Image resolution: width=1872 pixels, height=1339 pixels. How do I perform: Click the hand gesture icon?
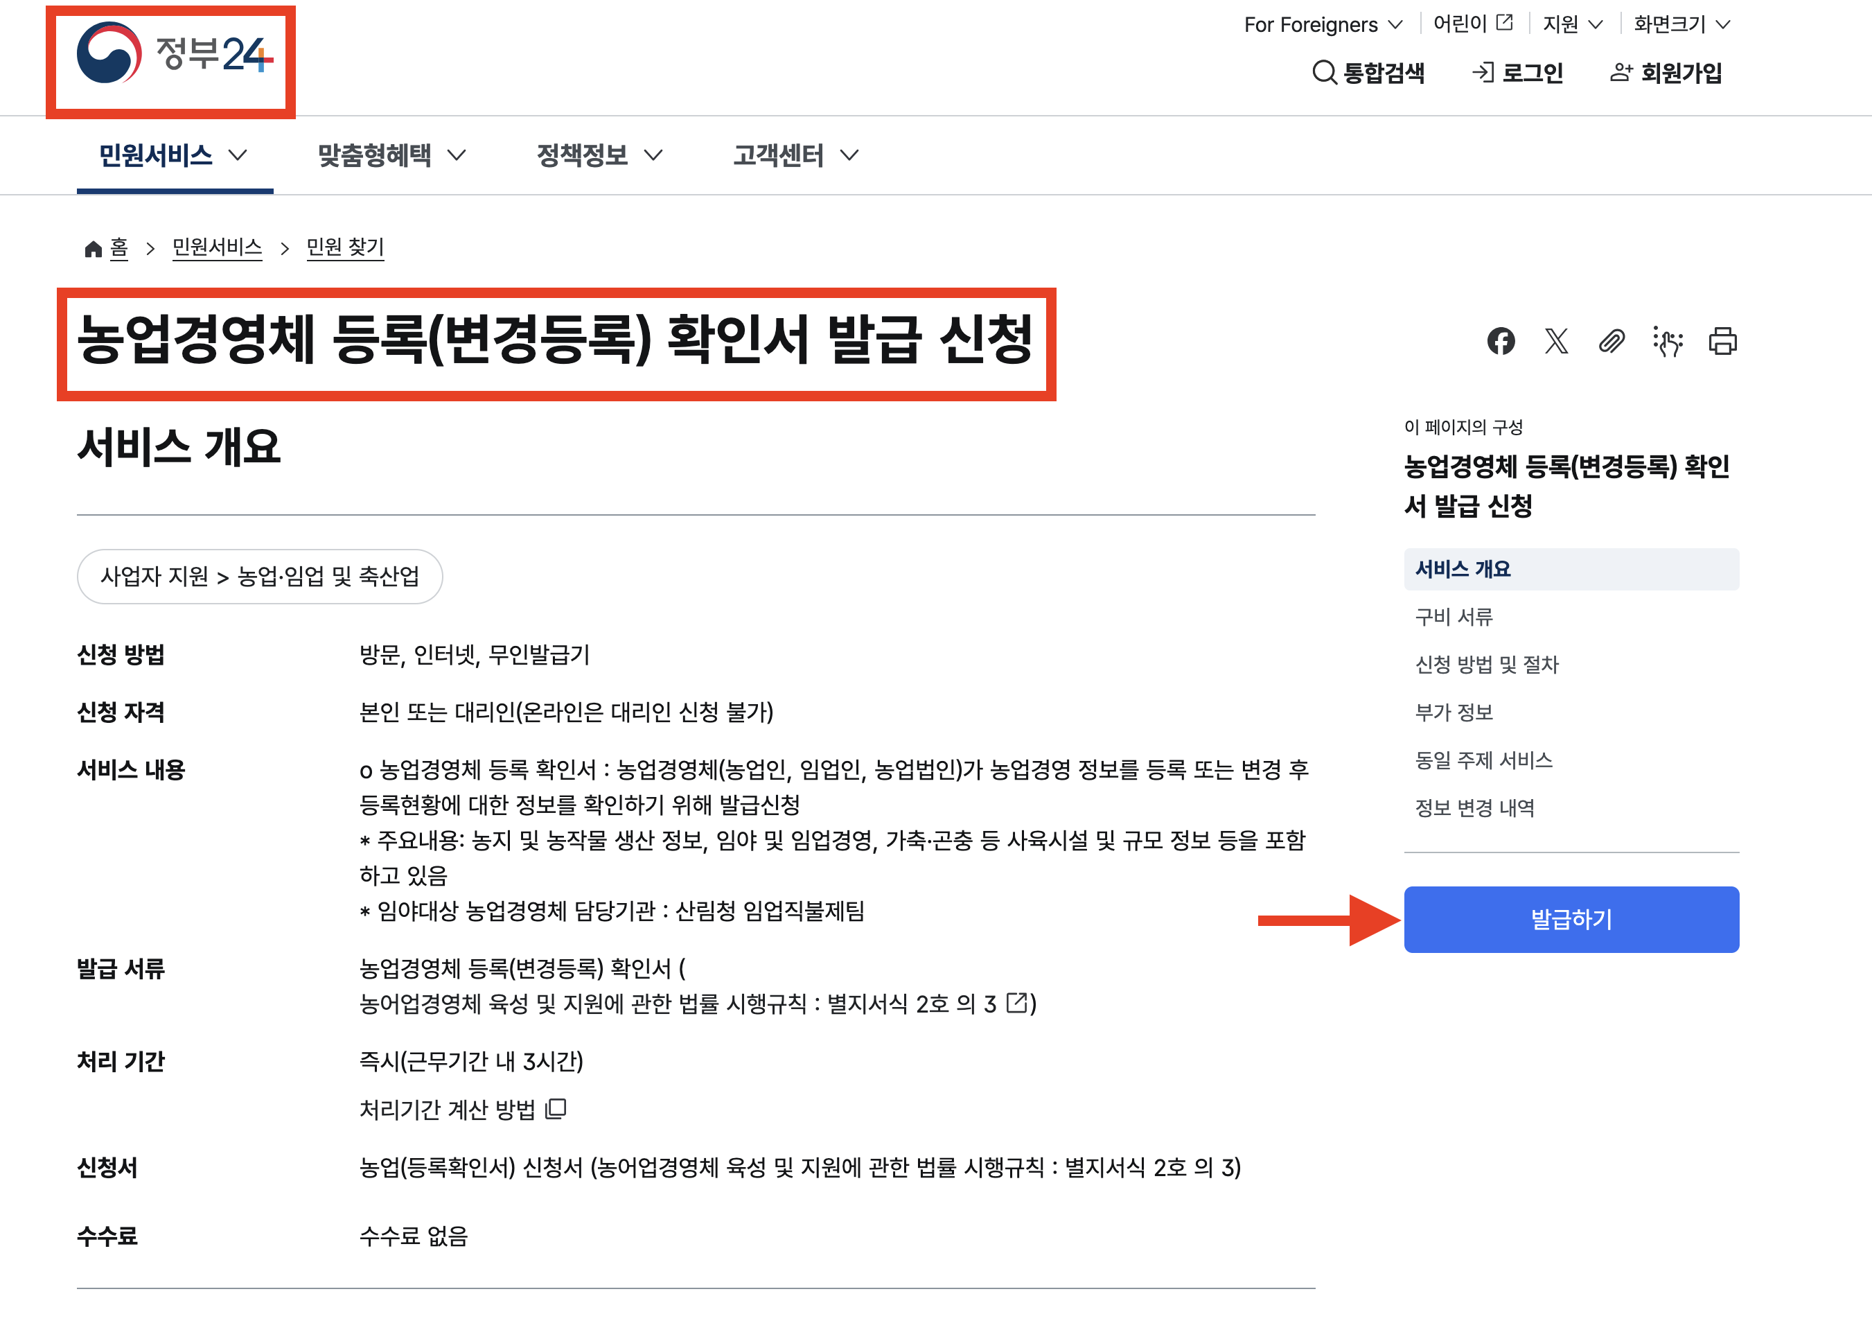coord(1667,340)
